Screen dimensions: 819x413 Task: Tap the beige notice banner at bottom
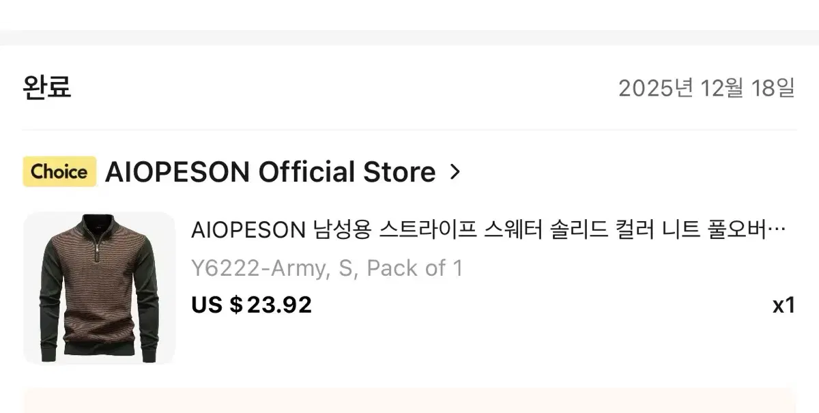[409, 401]
